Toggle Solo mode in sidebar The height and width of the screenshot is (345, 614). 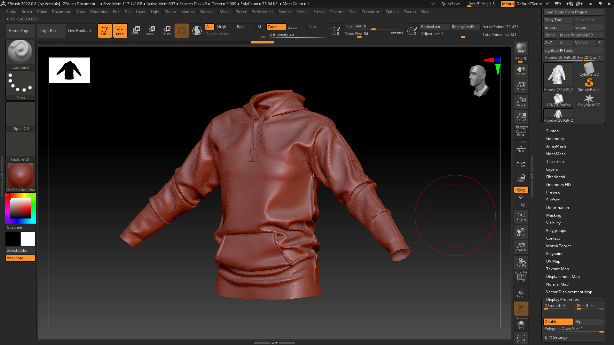521,324
